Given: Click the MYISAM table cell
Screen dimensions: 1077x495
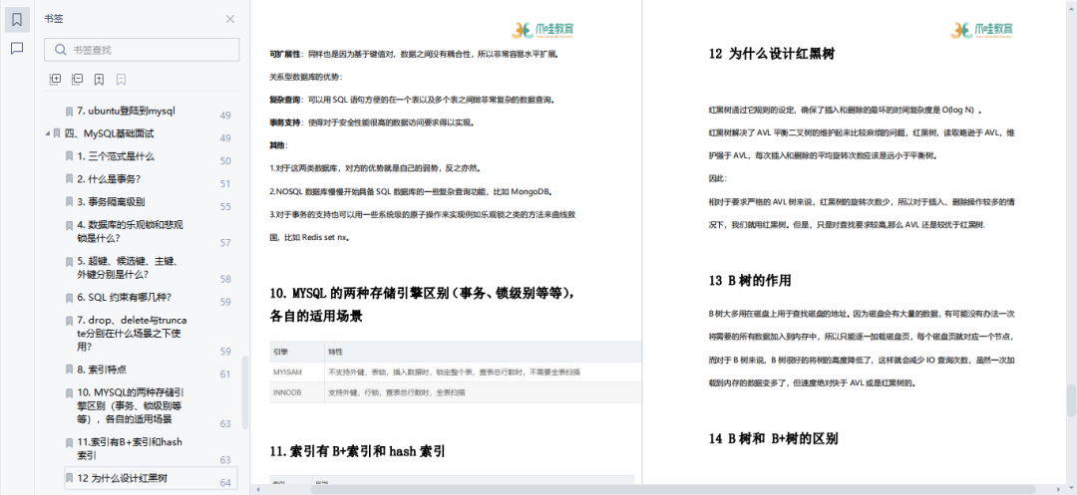Looking at the screenshot, I should [296, 371].
